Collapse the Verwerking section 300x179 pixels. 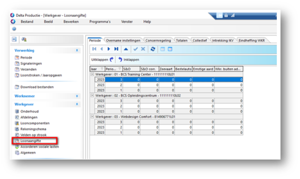77,51
